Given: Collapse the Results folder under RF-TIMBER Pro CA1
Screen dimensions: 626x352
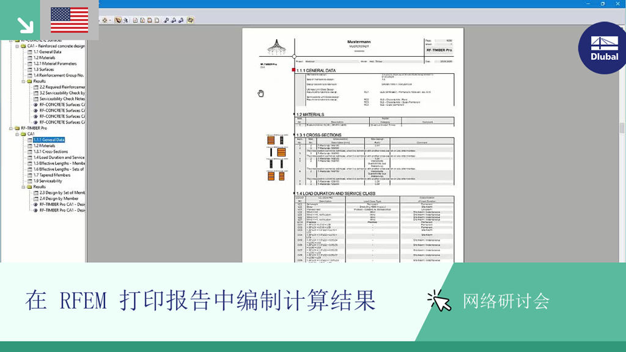Looking at the screenshot, I should click(x=23, y=187).
